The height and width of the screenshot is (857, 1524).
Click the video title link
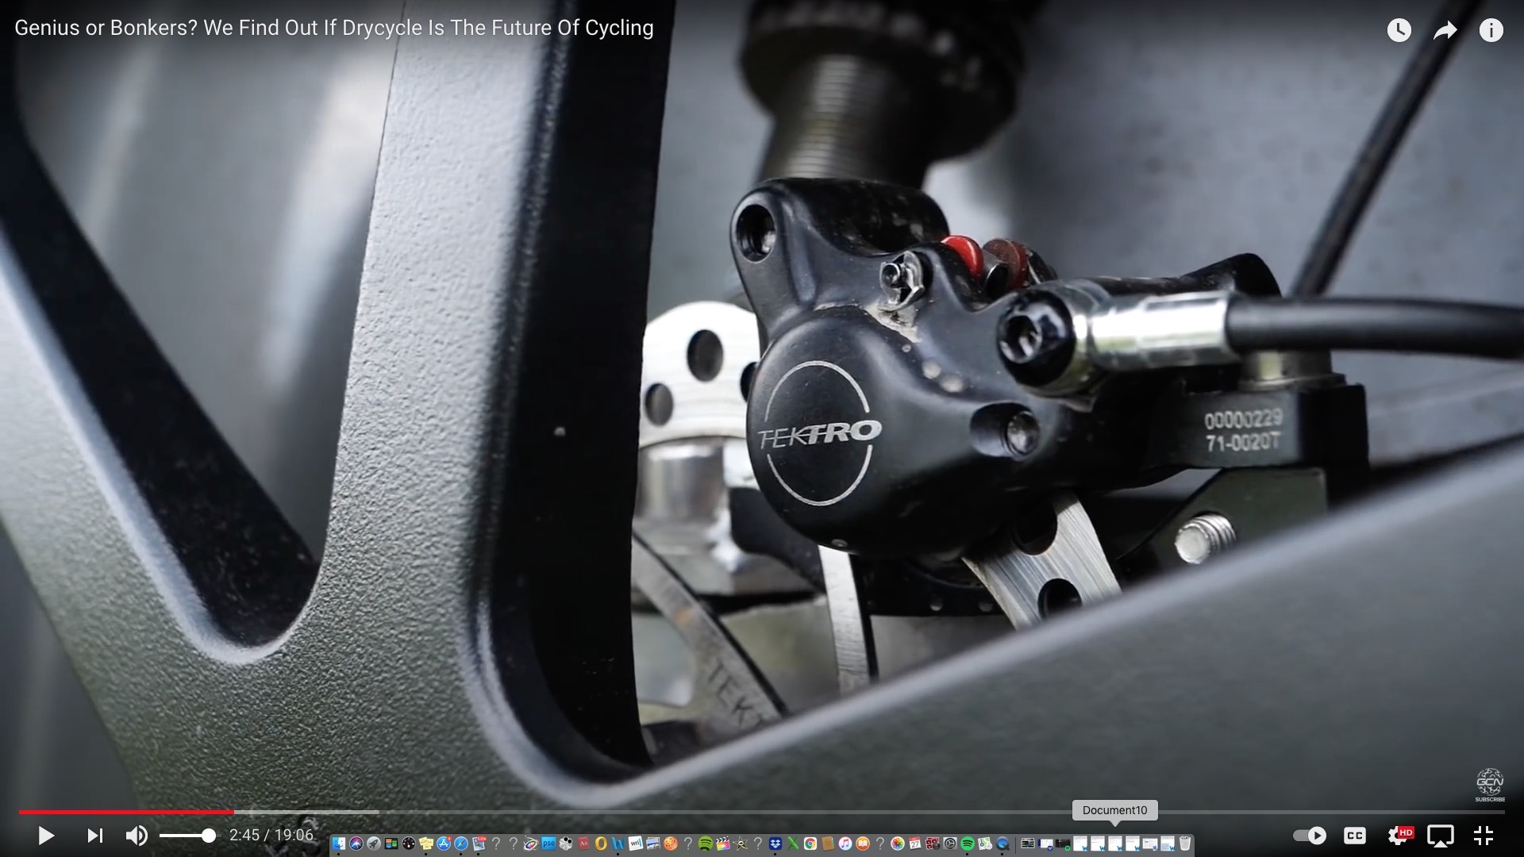[x=333, y=28]
